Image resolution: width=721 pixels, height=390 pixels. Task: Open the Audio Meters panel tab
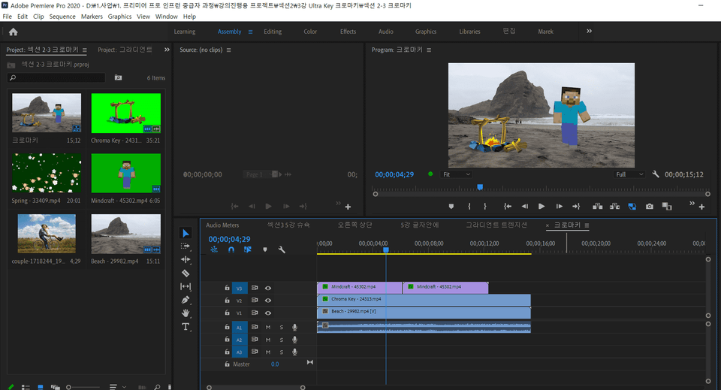point(222,225)
